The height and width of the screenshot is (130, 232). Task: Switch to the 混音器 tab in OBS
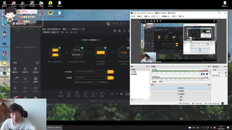tap(154, 82)
